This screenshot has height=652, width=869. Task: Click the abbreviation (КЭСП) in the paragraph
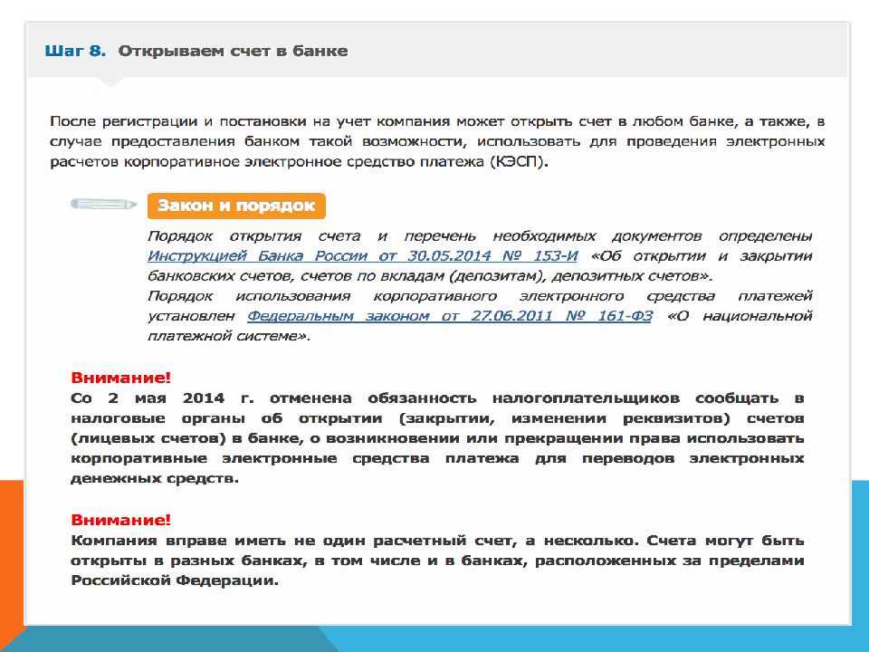[x=517, y=162]
